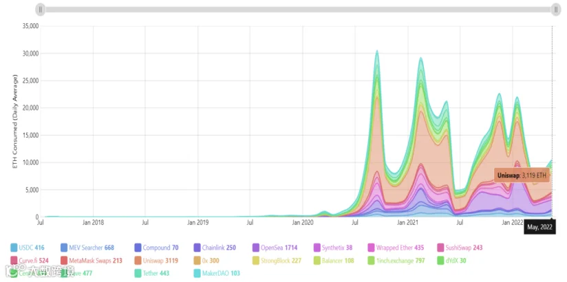The height and width of the screenshot is (282, 567).
Task: Toggle the MakerDAO legend entry
Action: point(217,273)
